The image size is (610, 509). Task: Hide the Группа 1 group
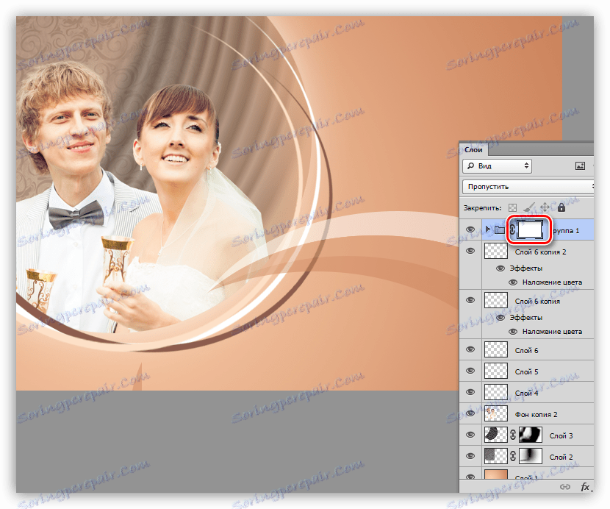(x=470, y=229)
